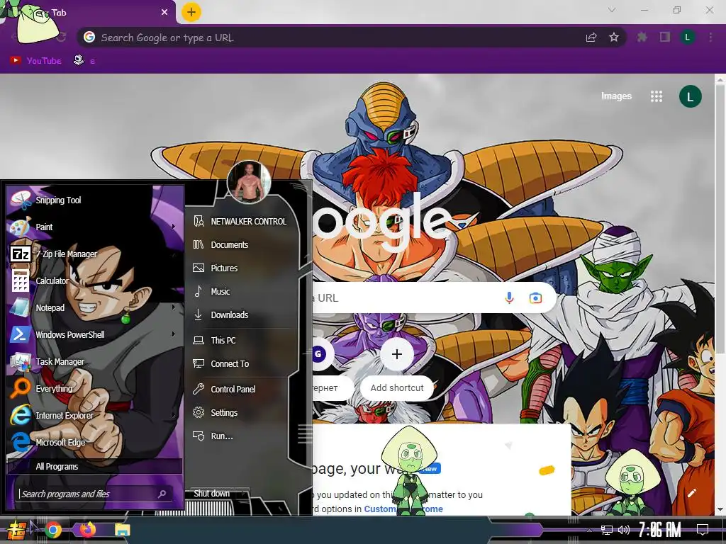
Task: Expand Windows PowerShell submenu arrow
Action: pos(174,334)
